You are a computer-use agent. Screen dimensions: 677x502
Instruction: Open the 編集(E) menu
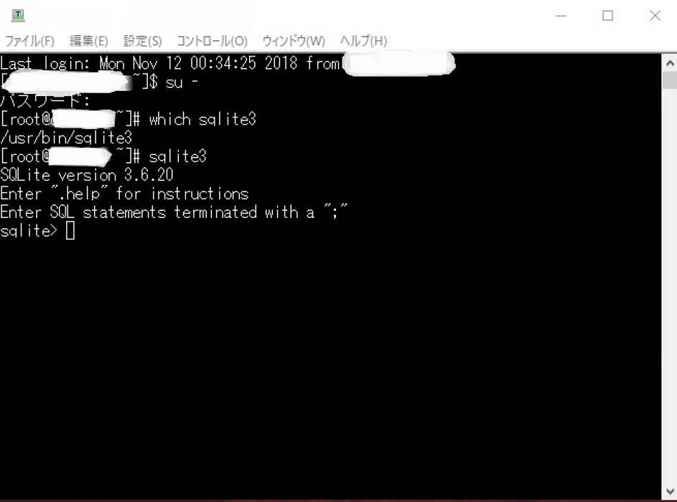pos(88,41)
